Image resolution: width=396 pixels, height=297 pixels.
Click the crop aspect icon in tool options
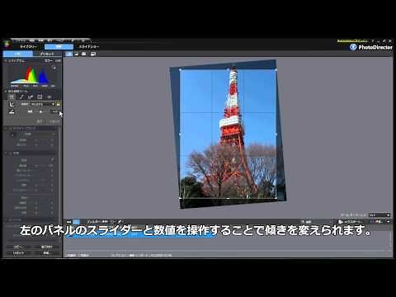point(12,104)
